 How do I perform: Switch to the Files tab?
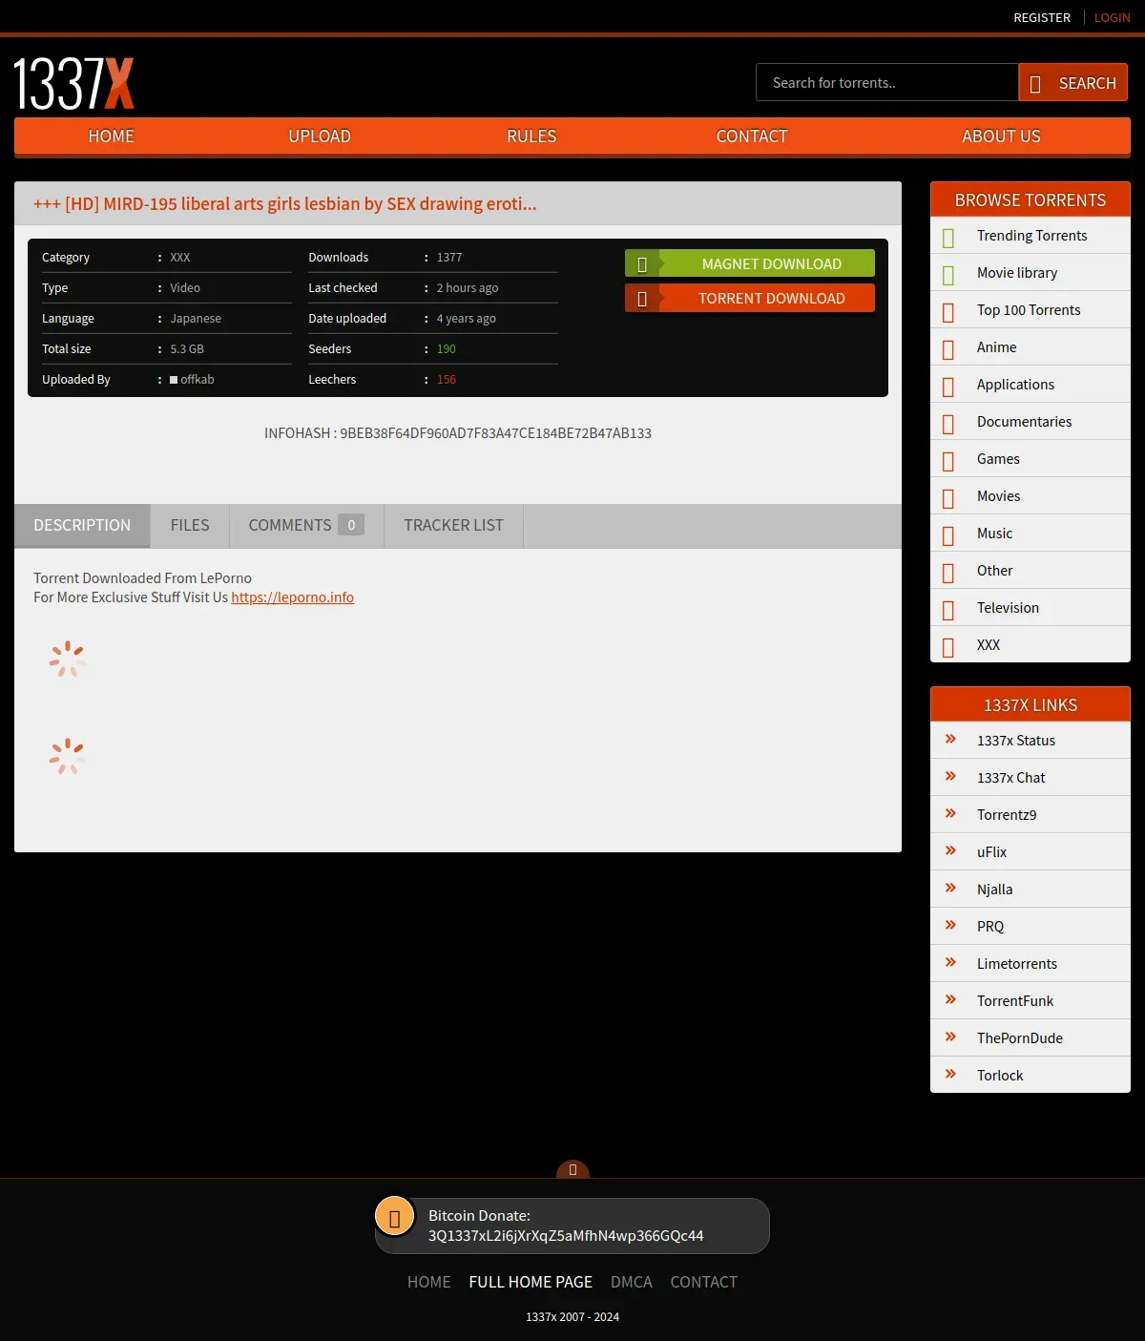point(190,526)
